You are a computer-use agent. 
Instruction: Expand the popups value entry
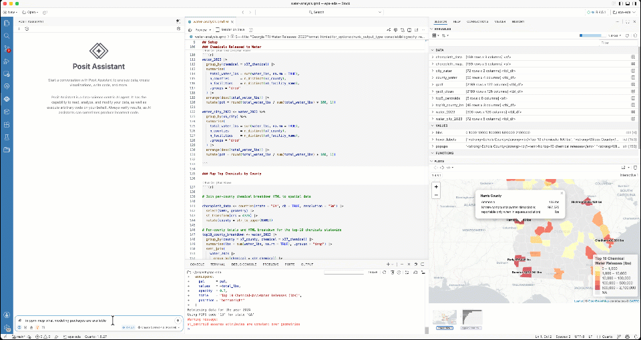click(x=433, y=146)
